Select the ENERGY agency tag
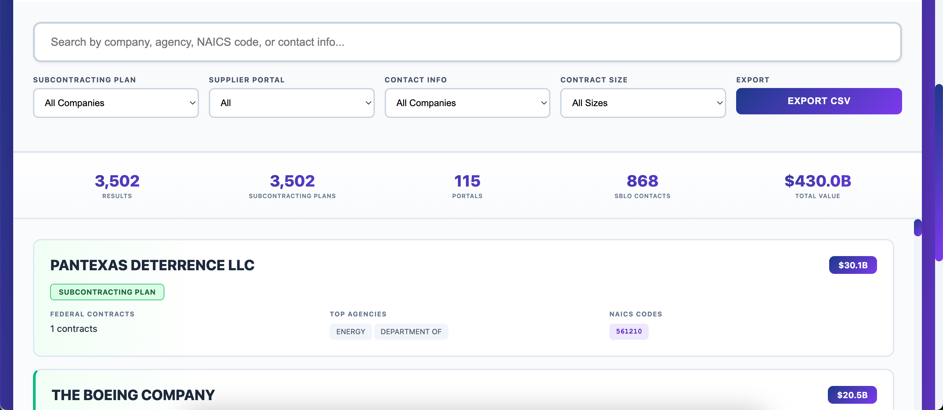The image size is (943, 410). pos(350,331)
